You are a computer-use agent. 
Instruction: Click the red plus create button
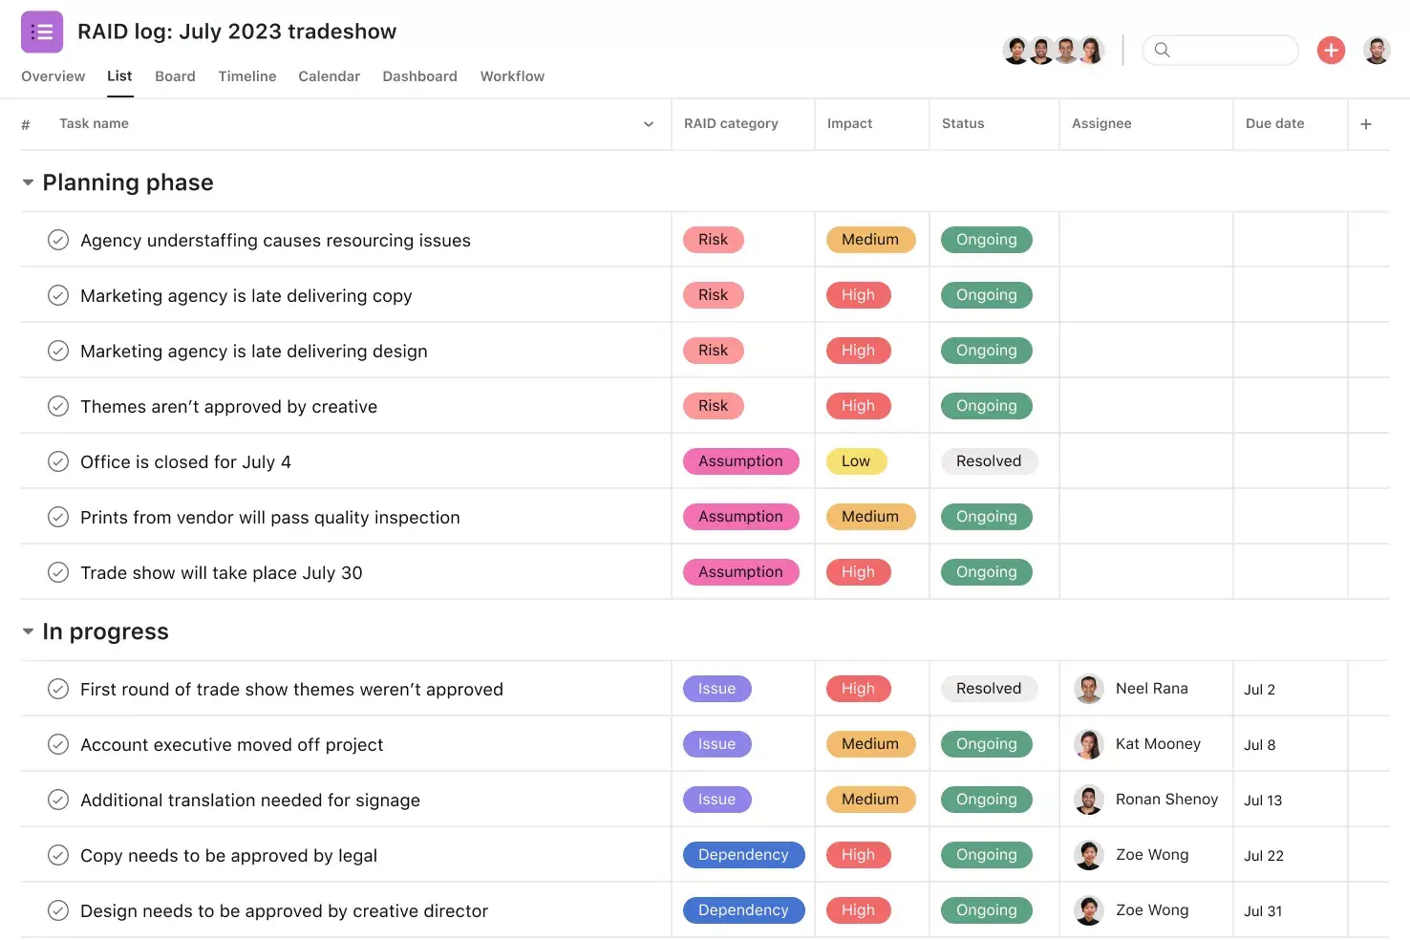(1331, 50)
